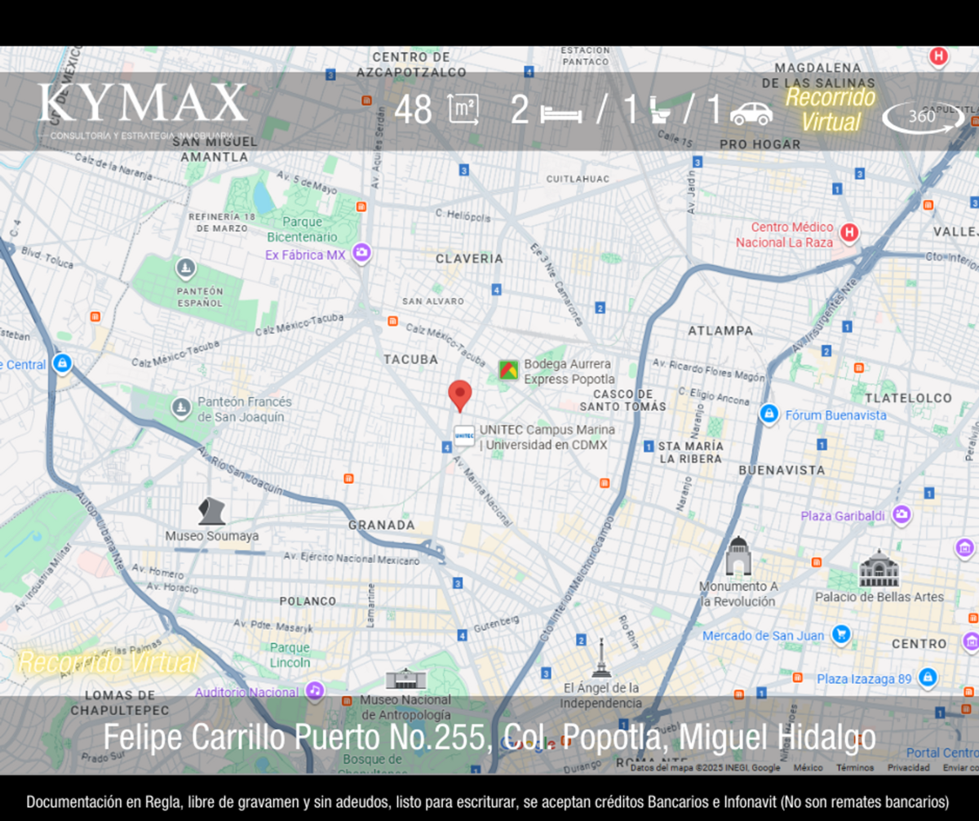Click the CLAVERIA neighborhood label
979x821 pixels.
point(469,259)
